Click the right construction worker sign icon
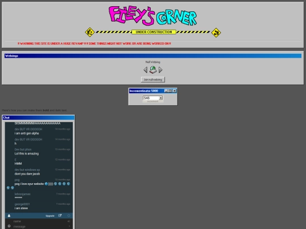 tap(216, 32)
